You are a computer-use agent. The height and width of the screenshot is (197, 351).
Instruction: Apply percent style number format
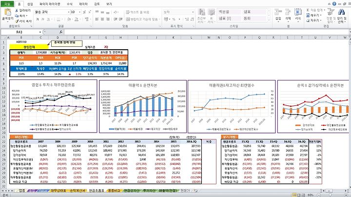coord(174,19)
